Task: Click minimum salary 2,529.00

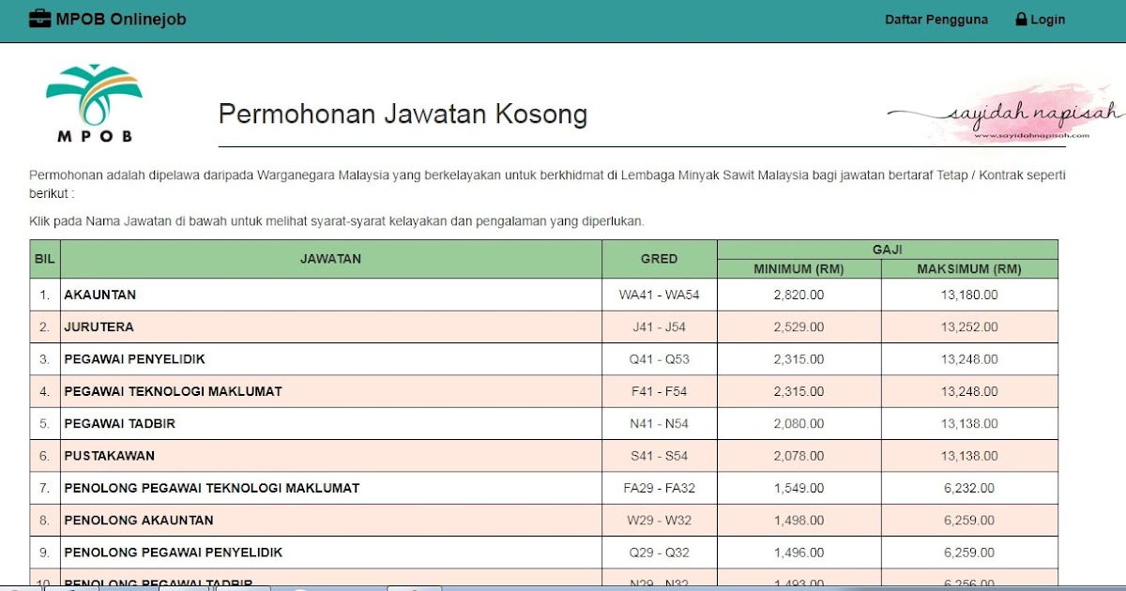Action: 799,327
